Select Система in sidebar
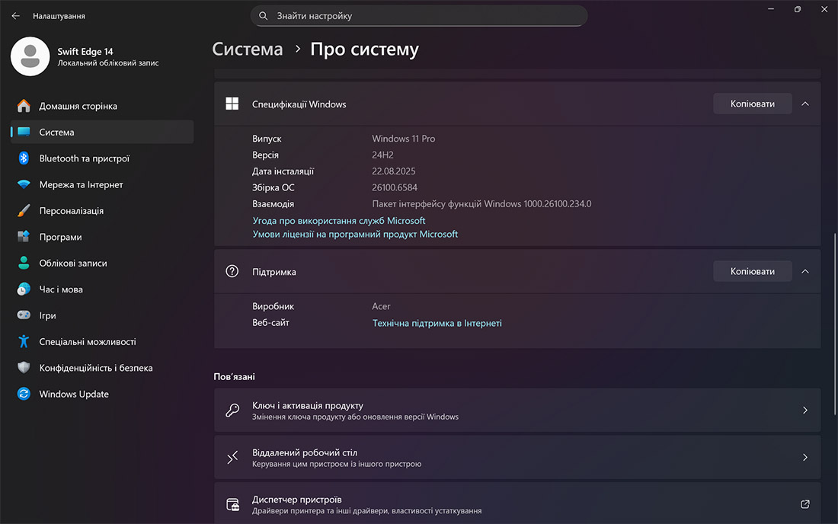Image resolution: width=838 pixels, height=524 pixels. click(x=102, y=132)
